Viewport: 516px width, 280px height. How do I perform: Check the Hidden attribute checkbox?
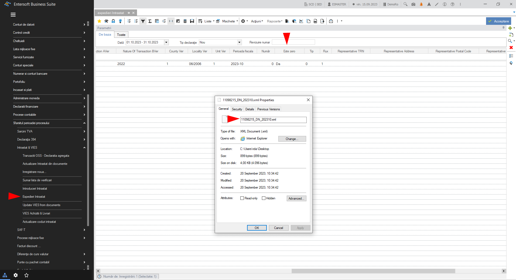[264, 198]
